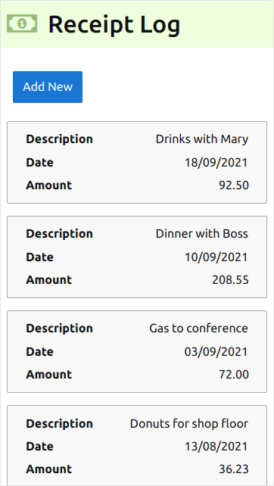The image size is (274, 486).
Task: Open the Donuts for shop floor receipt
Action: coord(137,445)
